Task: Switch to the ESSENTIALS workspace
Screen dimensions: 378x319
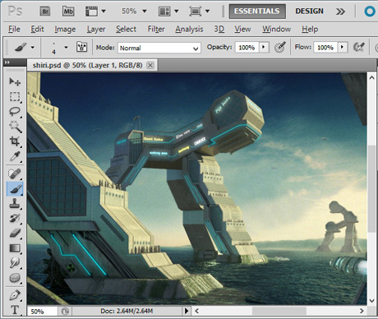Action: click(x=257, y=12)
